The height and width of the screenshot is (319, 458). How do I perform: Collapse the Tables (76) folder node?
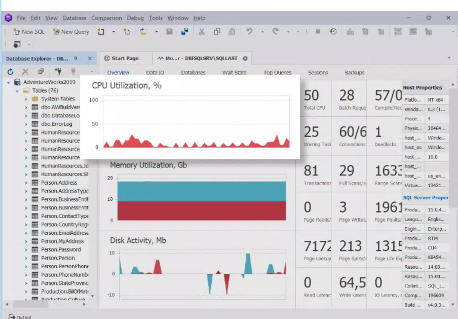pos(17,91)
